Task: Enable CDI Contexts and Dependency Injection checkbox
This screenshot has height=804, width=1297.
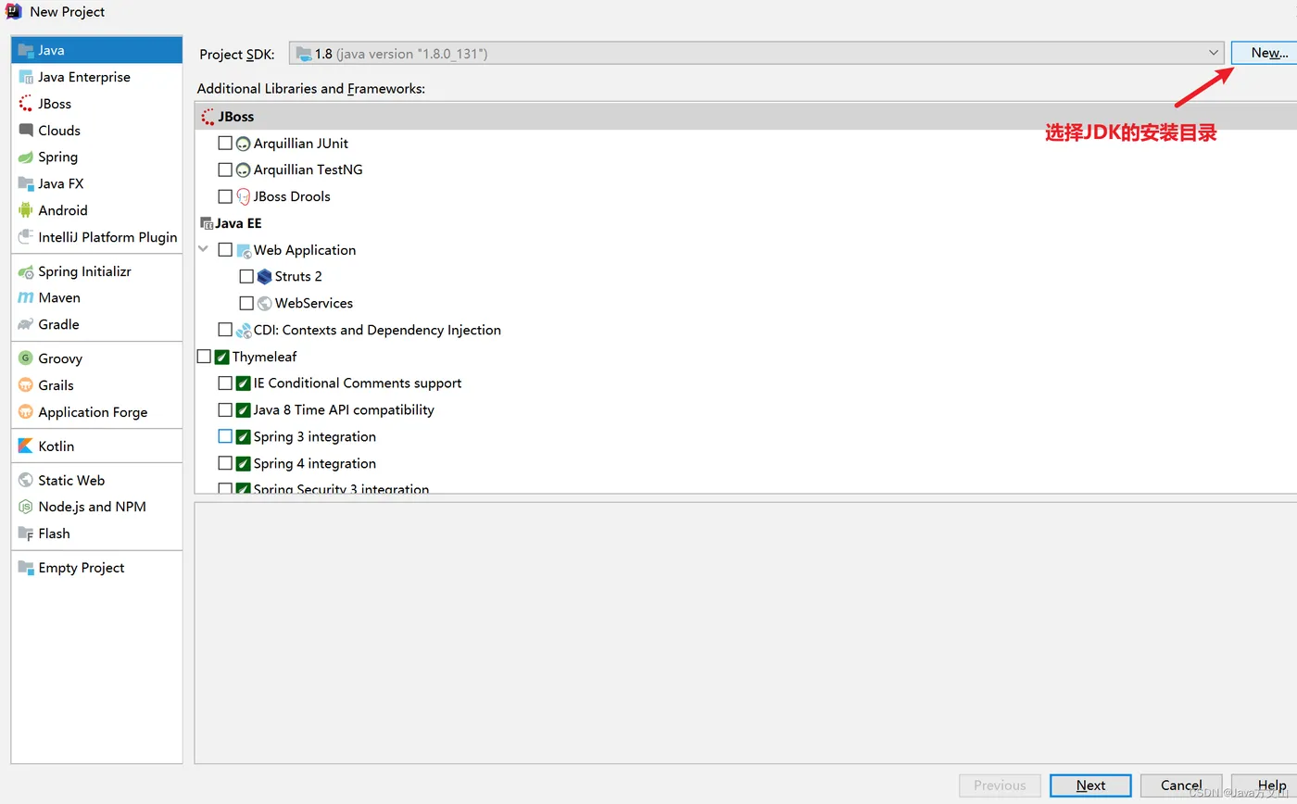Action: [225, 330]
